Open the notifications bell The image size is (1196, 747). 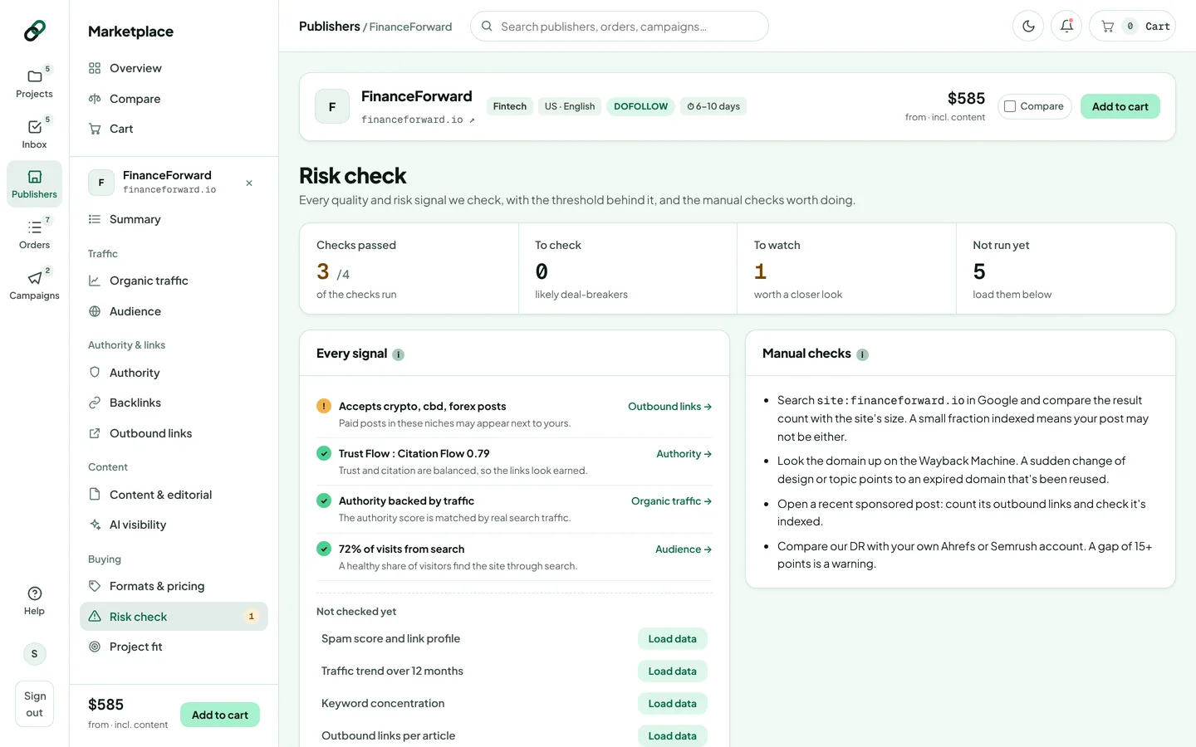tap(1066, 26)
